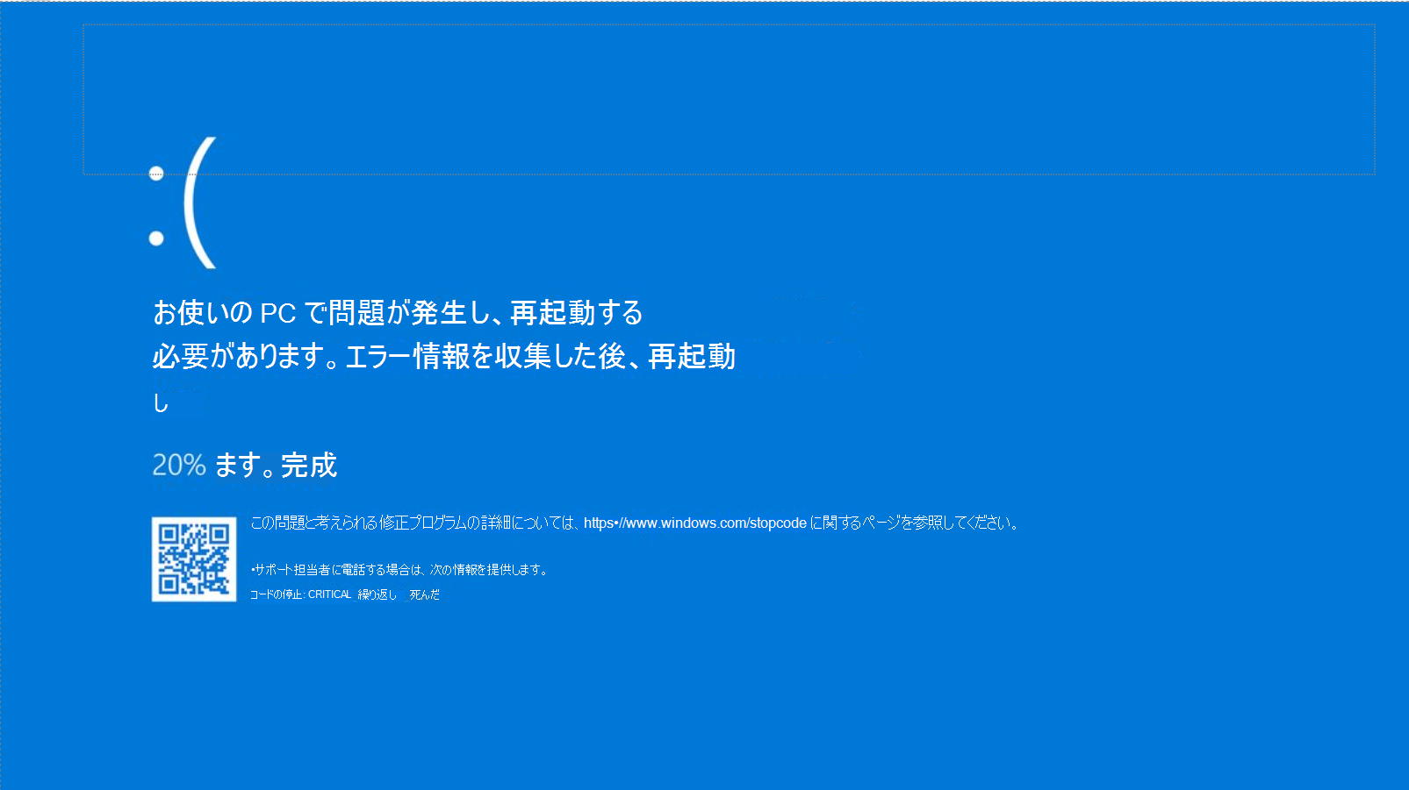
Task: Click the コードの停止 label
Action: [x=276, y=594]
